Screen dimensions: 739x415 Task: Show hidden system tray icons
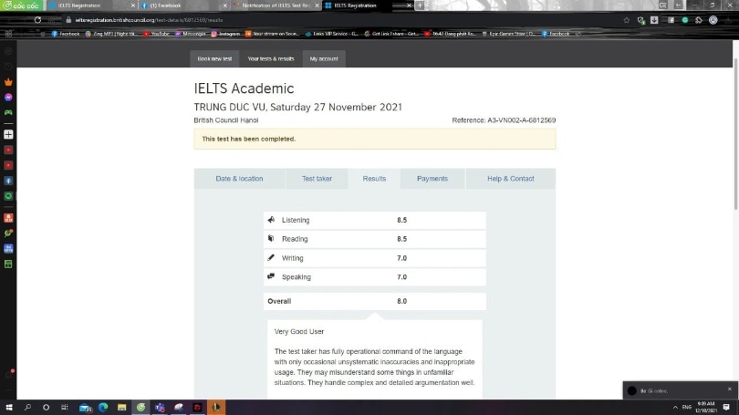pyautogui.click(x=674, y=407)
